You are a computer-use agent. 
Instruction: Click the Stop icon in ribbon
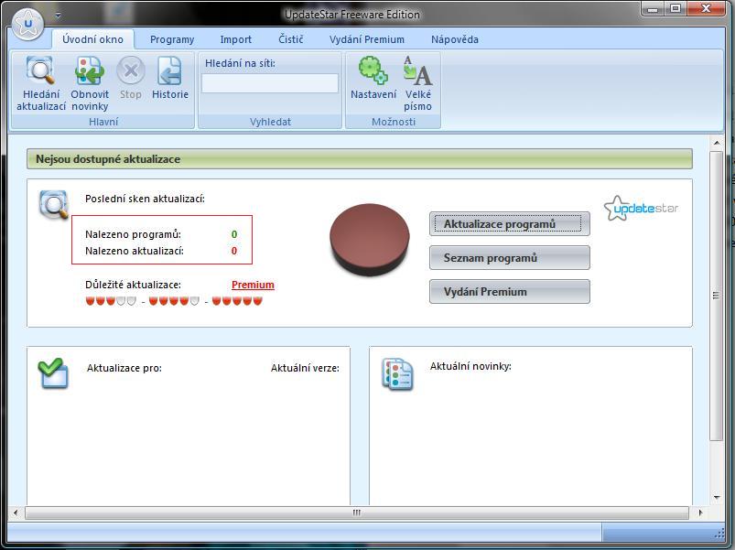[x=130, y=78]
